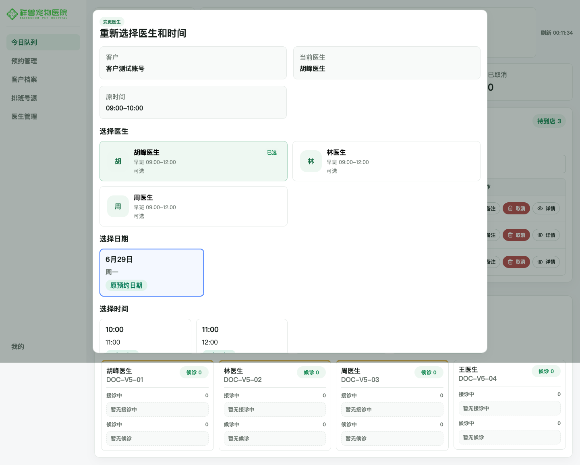Image resolution: width=580 pixels, height=465 pixels.
Task: Pick the 11:00–12:00 time slot
Action: [x=242, y=336]
